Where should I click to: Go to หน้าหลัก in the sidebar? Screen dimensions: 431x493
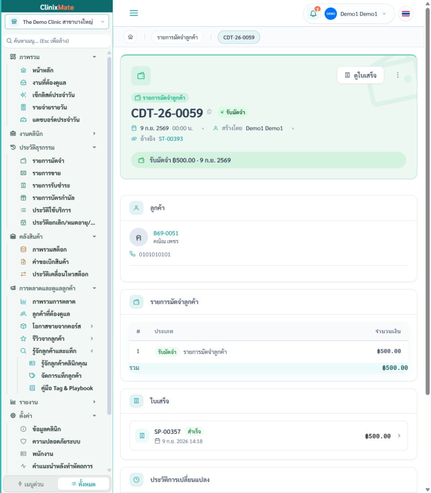(43, 70)
